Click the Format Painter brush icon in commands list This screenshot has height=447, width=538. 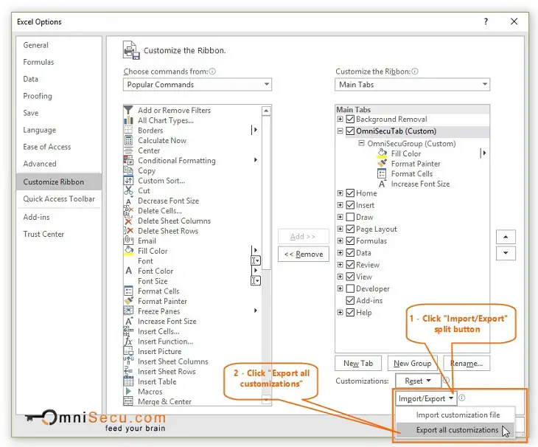click(x=128, y=301)
